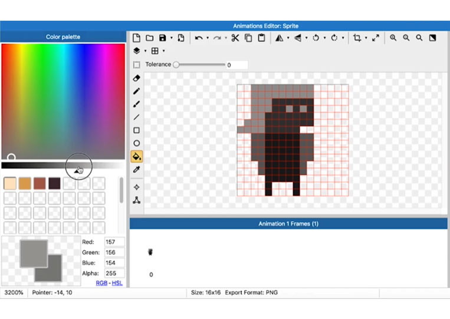Image resolution: width=450 pixels, height=319 pixels.
Task: Click the palette swatches scrollbar
Action: tap(121, 190)
